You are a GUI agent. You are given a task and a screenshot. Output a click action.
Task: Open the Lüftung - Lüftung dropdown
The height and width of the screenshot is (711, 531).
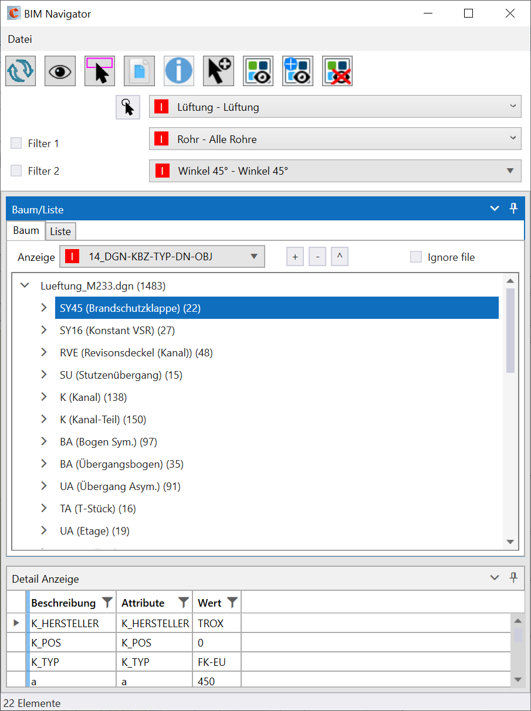point(335,107)
